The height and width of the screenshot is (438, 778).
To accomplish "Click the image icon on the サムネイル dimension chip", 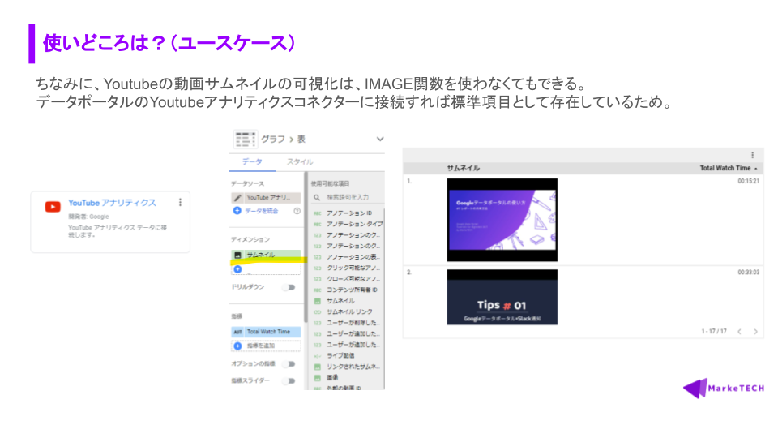I will click(x=237, y=255).
